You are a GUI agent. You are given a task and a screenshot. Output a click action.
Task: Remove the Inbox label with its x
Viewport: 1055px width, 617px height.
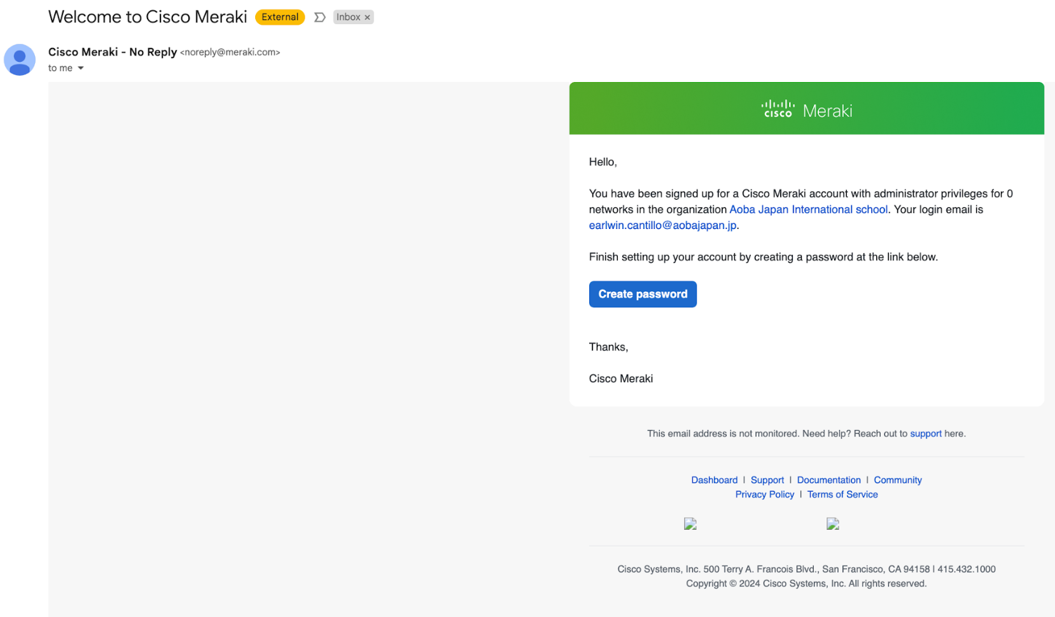pyautogui.click(x=367, y=17)
